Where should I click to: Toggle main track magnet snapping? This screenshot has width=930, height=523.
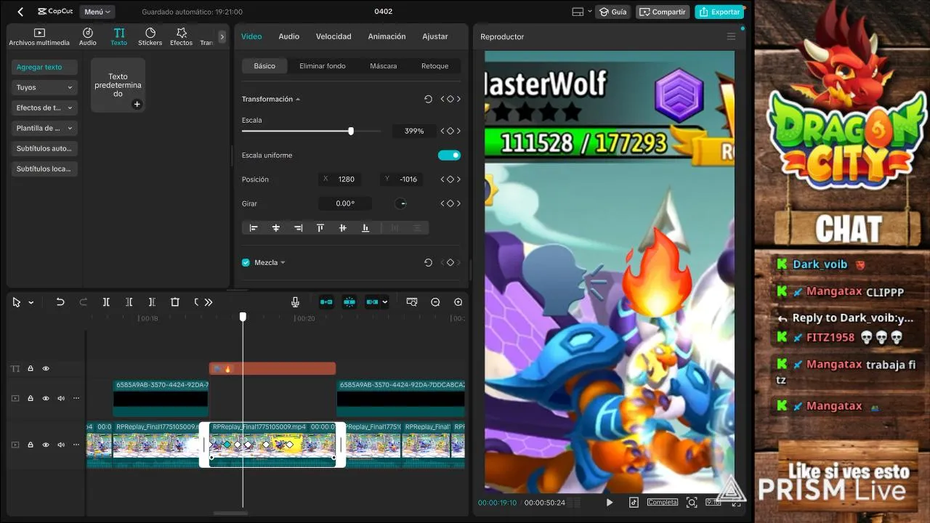[326, 302]
